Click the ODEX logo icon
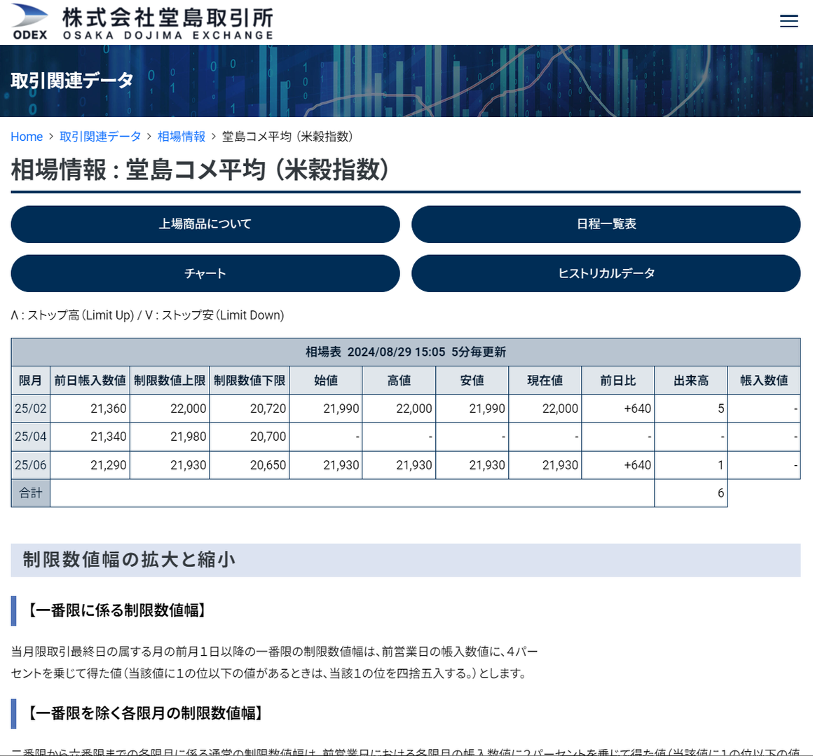 tap(30, 22)
